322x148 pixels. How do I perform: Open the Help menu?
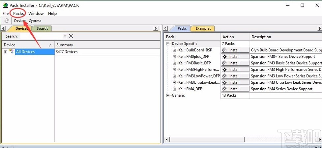pos(52,13)
